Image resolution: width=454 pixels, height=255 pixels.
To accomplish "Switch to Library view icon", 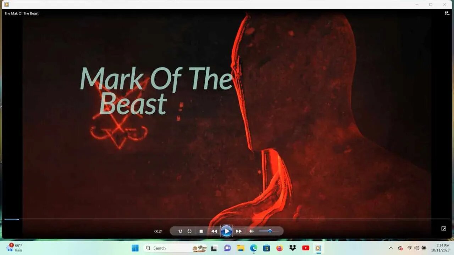I will point(447,13).
